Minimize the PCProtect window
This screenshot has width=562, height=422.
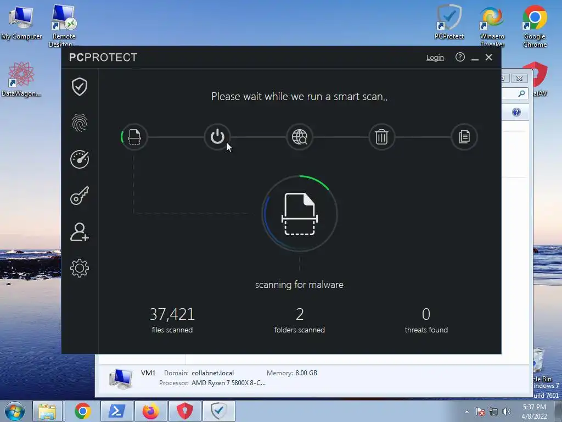coord(475,58)
